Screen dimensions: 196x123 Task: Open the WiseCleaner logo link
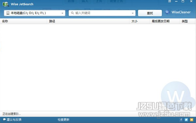(x=178, y=12)
